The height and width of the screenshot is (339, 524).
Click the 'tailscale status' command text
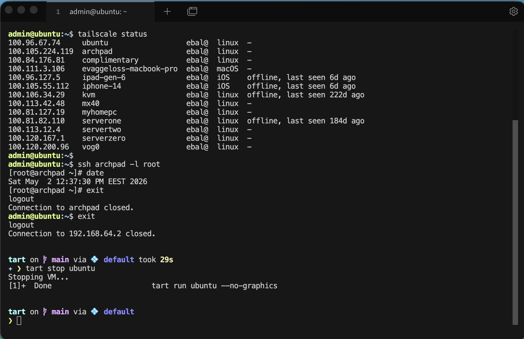pos(112,34)
